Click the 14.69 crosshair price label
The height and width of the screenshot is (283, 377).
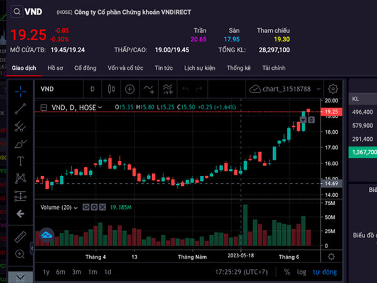[x=332, y=184]
